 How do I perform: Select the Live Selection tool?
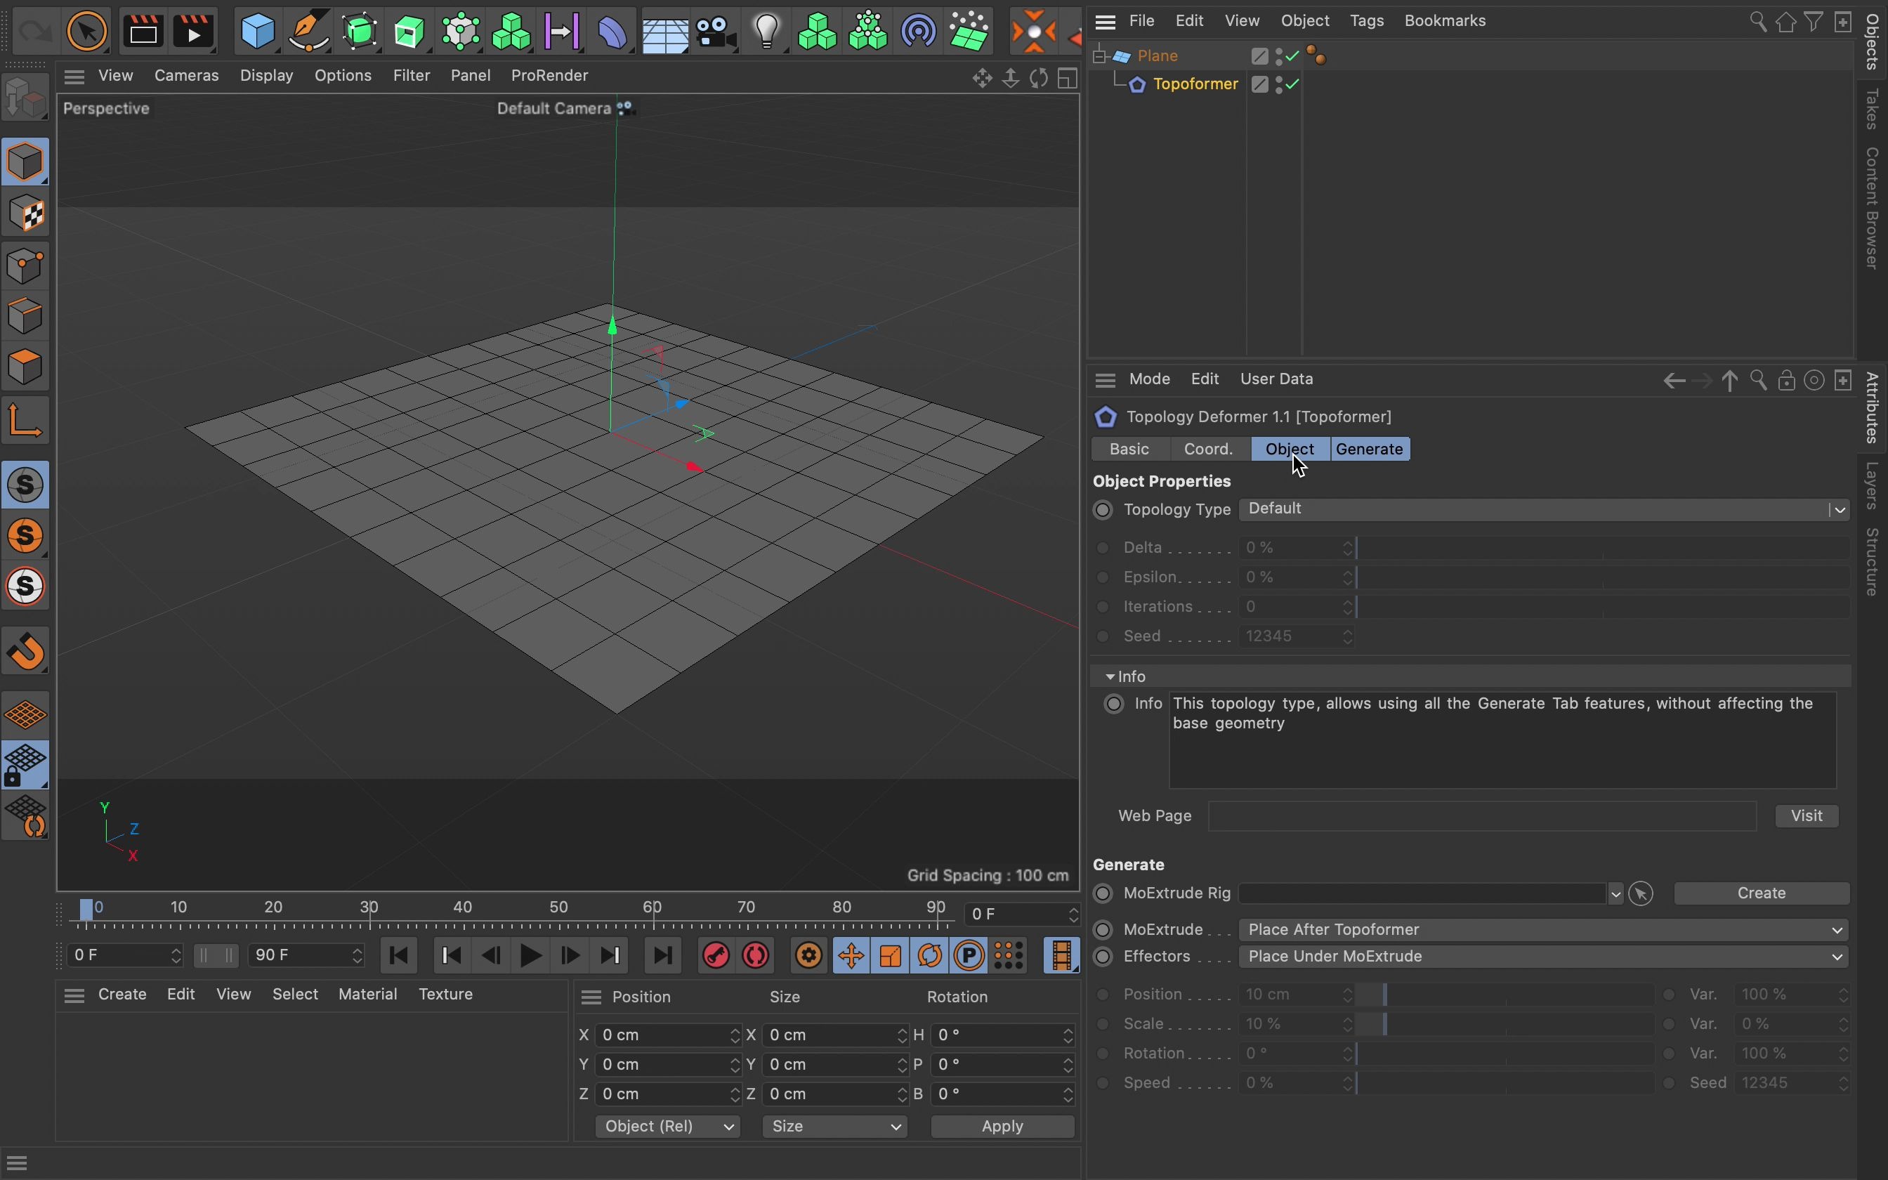click(86, 31)
